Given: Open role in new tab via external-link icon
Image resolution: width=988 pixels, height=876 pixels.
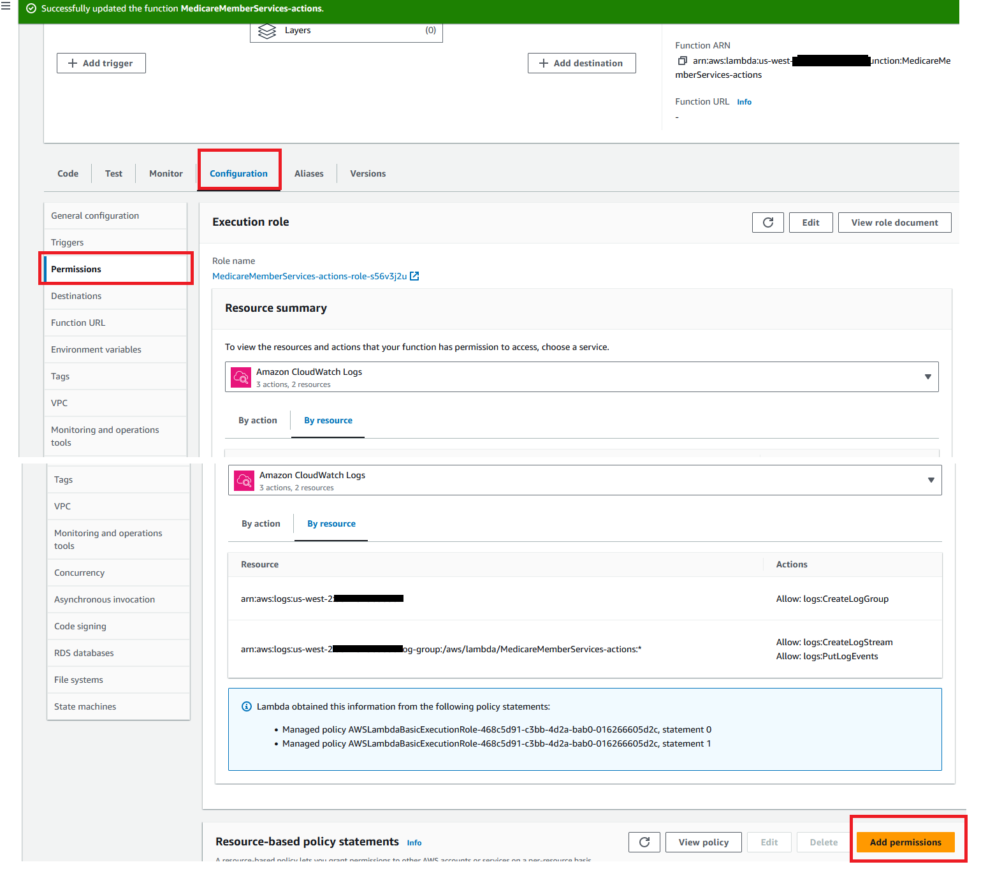Looking at the screenshot, I should point(414,276).
